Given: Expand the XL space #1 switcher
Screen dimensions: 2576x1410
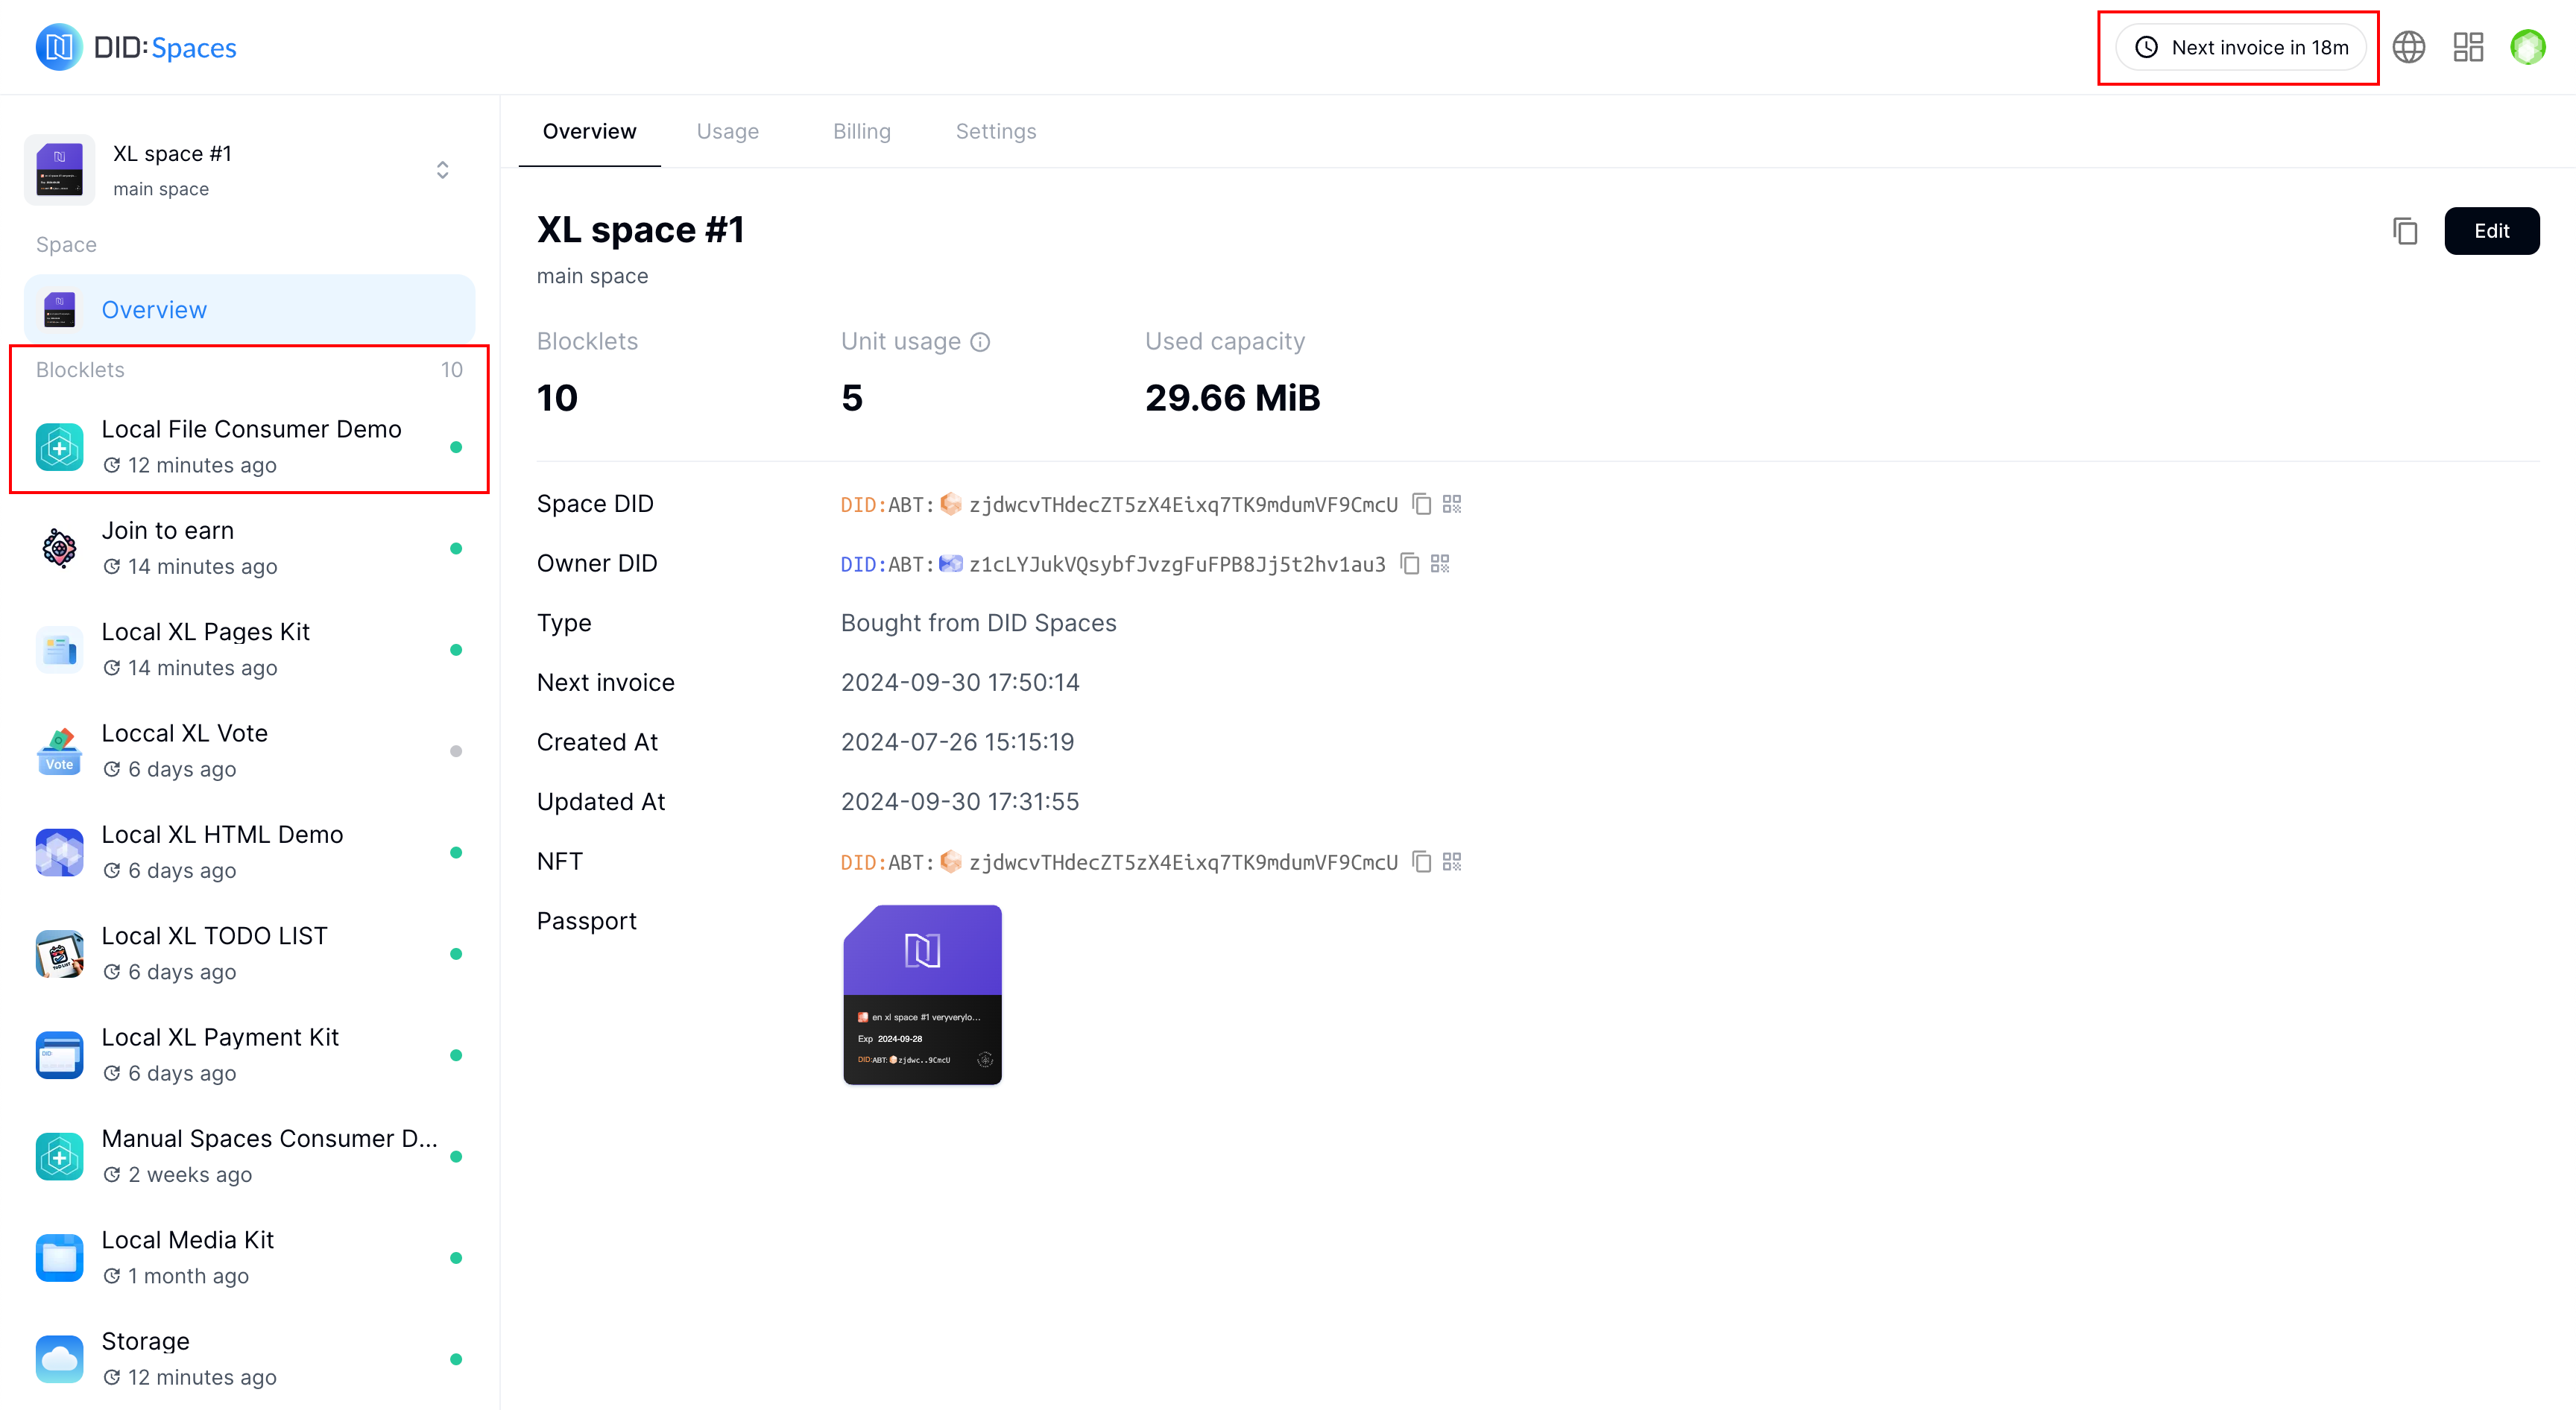Looking at the screenshot, I should [442, 170].
